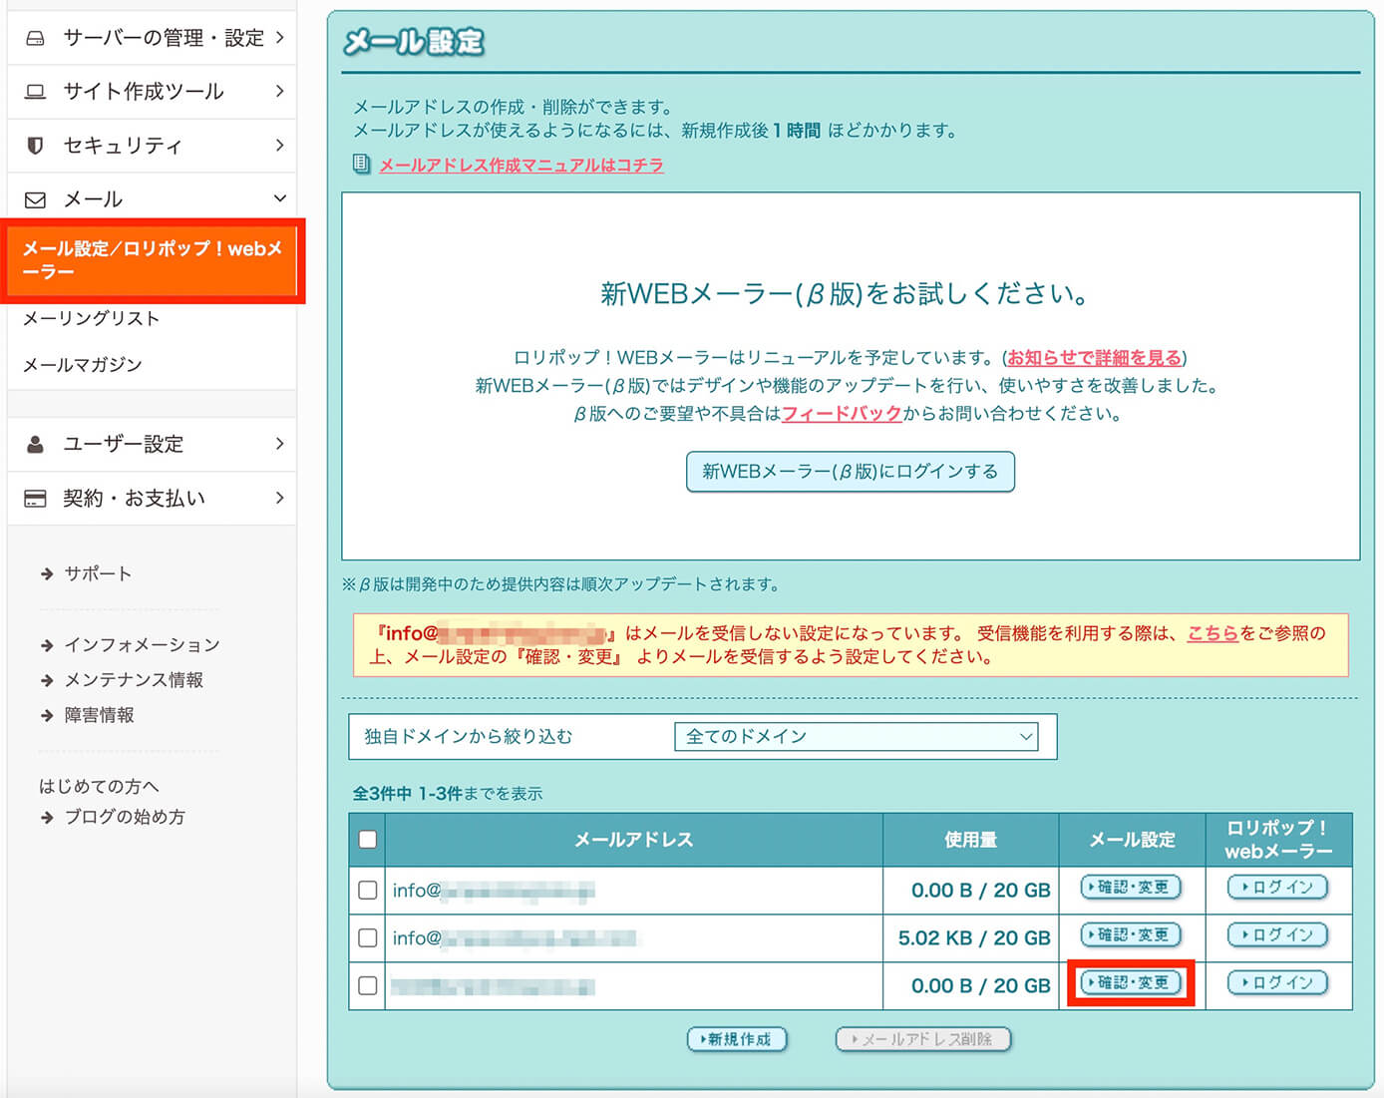Toggle the select-all checkbox in table header

point(368,840)
